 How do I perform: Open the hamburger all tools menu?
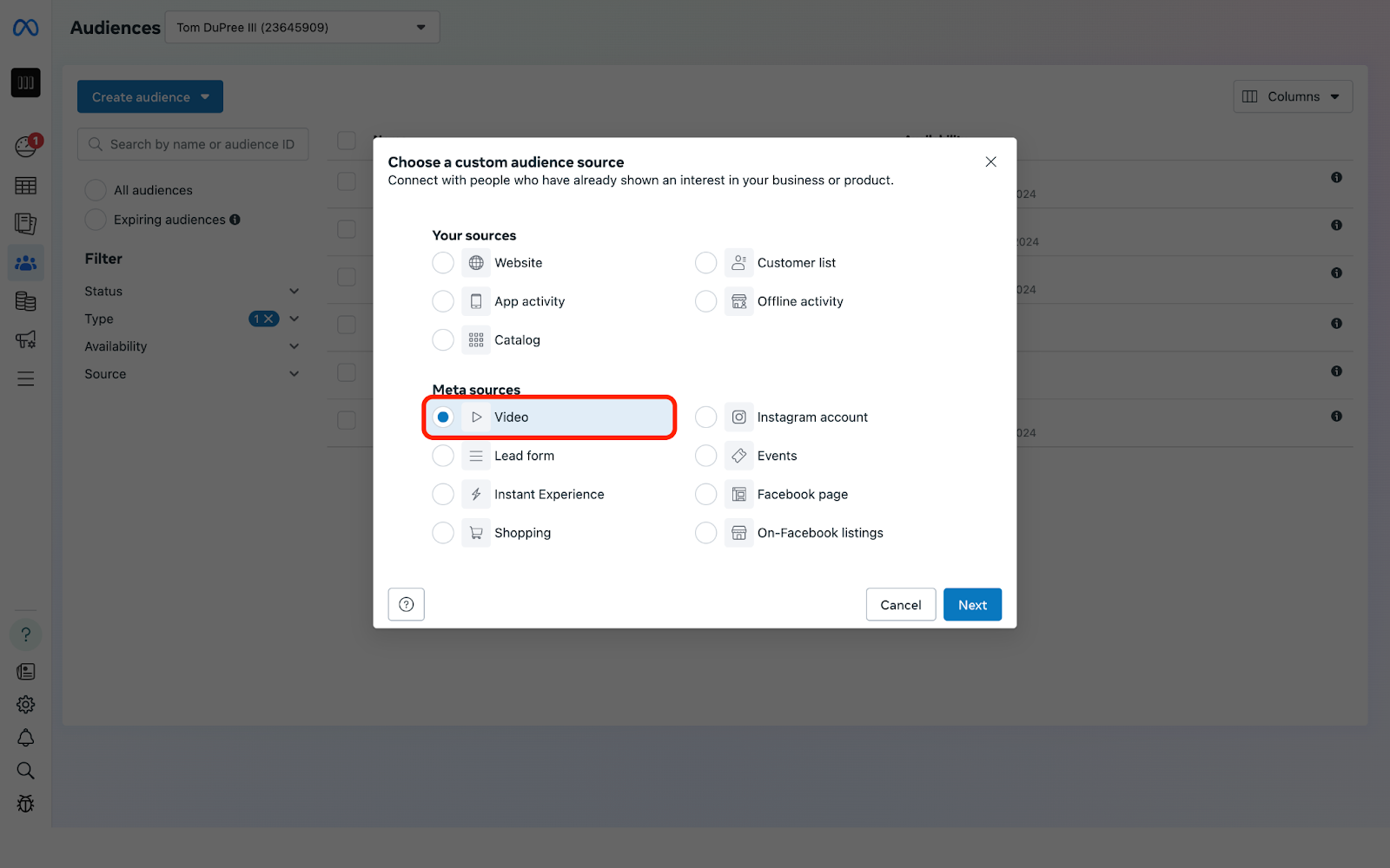point(25,378)
